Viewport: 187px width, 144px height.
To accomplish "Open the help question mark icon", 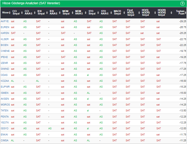I will [182, 3].
